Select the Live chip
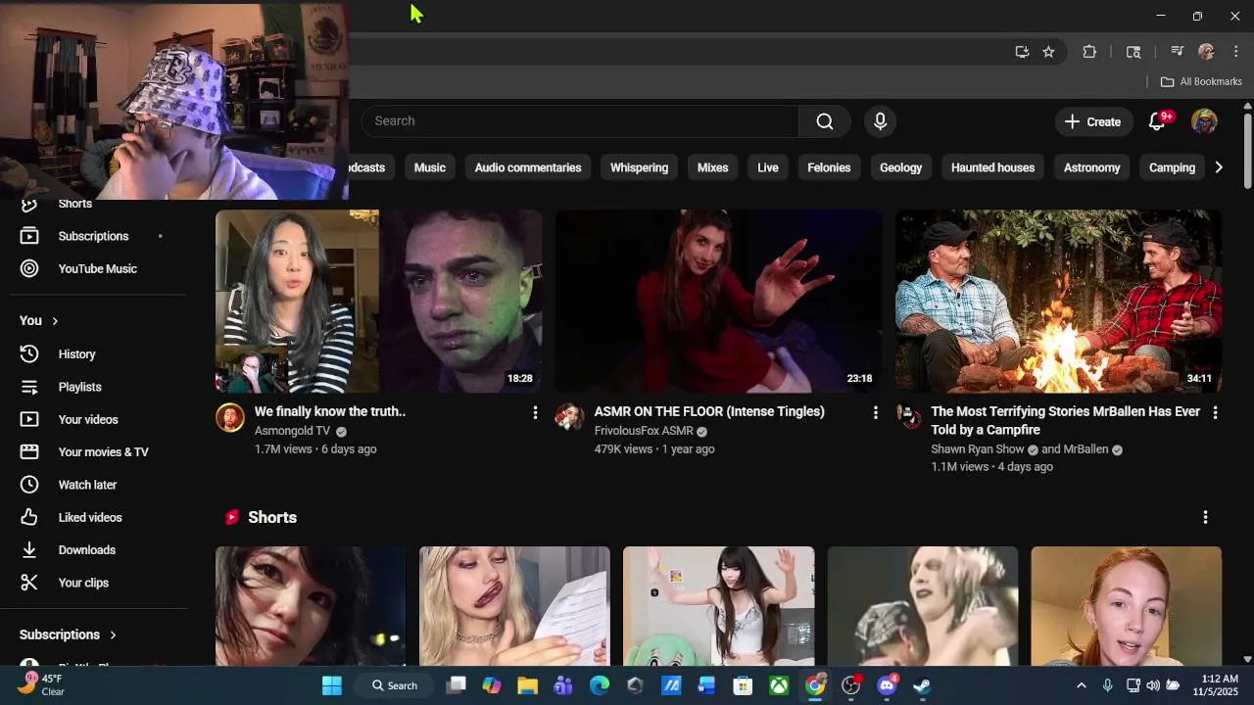 click(768, 167)
